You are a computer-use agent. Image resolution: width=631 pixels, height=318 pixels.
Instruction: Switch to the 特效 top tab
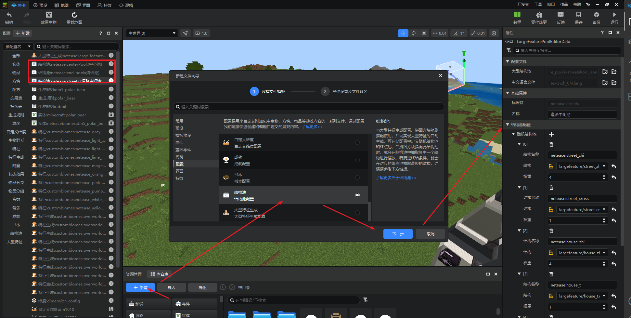(104, 5)
